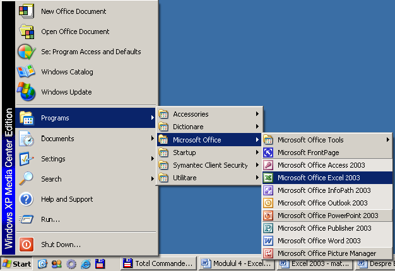Click the Start button
395x271 pixels.
tap(16, 263)
